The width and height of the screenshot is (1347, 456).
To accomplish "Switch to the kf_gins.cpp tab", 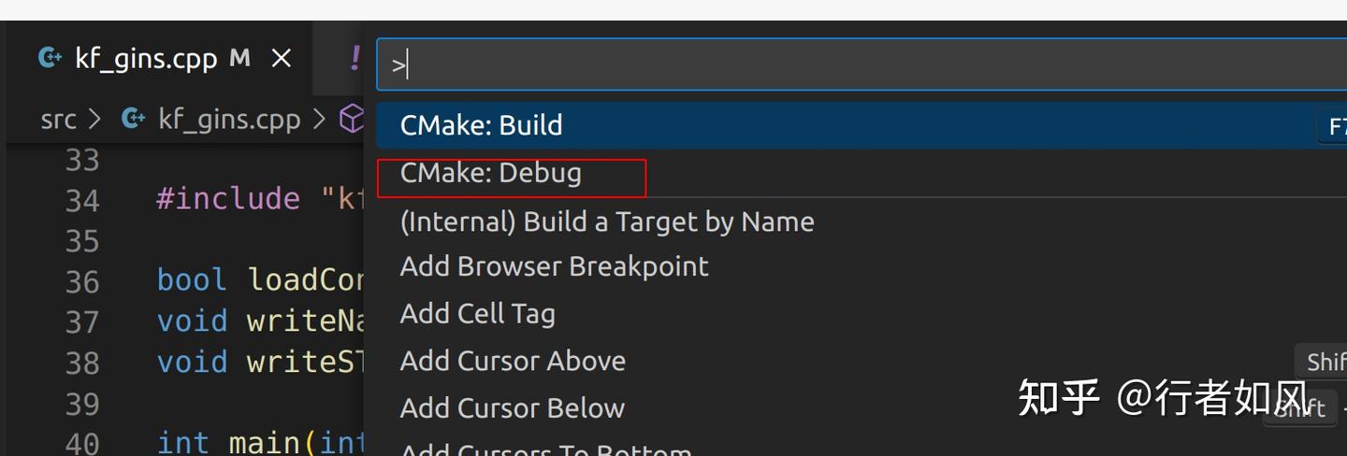I will pos(145,59).
